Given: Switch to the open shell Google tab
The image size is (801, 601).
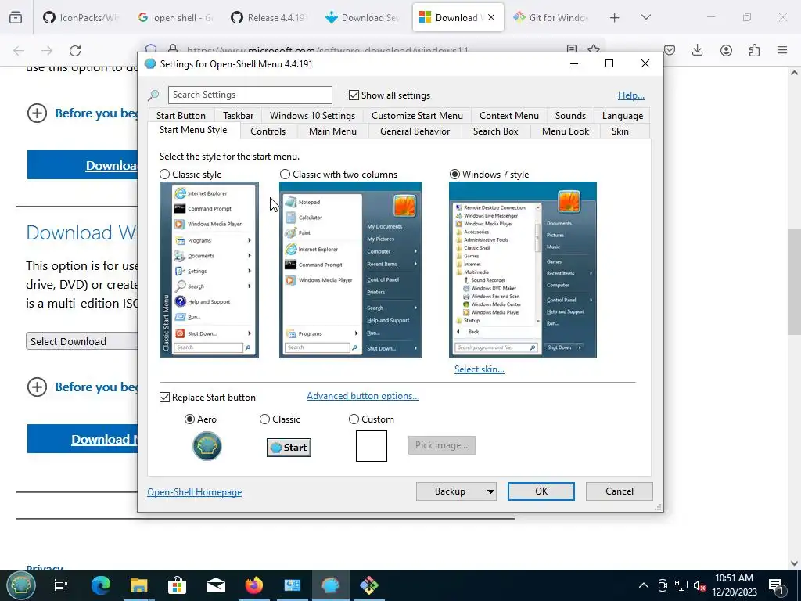Looking at the screenshot, I should [x=175, y=18].
